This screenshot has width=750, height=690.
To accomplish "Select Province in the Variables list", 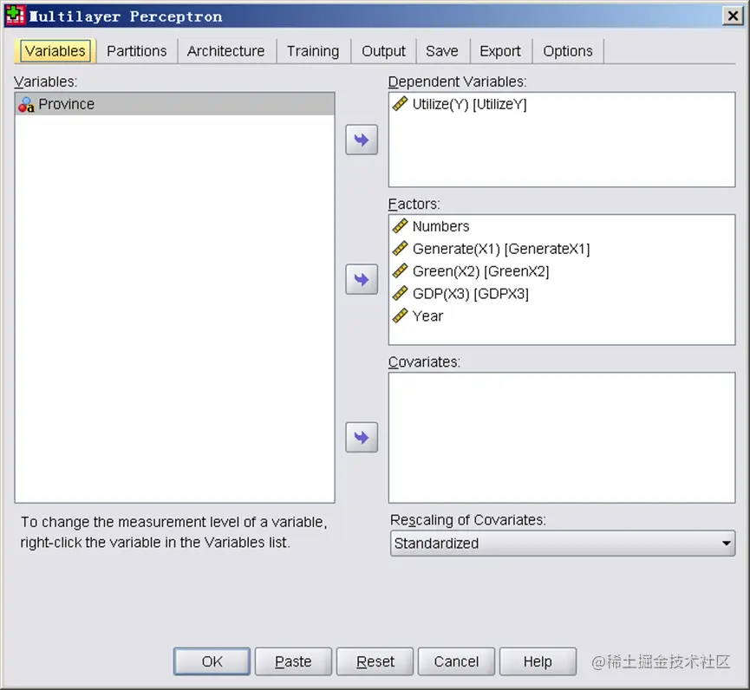I will (x=174, y=104).
